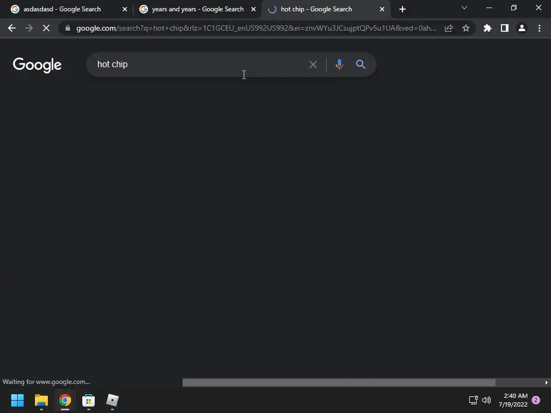Image resolution: width=551 pixels, height=413 pixels.
Task: Expand the tab search dropdown
Action: 464,8
